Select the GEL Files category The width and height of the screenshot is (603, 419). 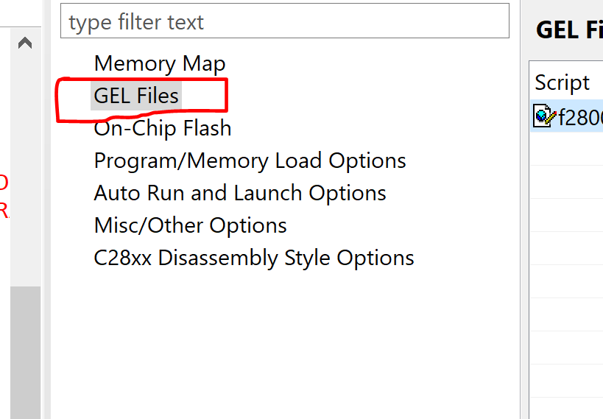point(136,96)
